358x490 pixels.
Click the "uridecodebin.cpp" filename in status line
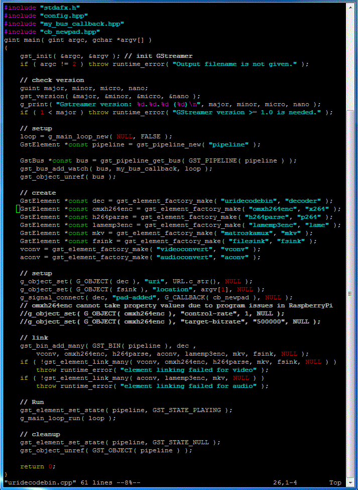[x=40, y=482]
